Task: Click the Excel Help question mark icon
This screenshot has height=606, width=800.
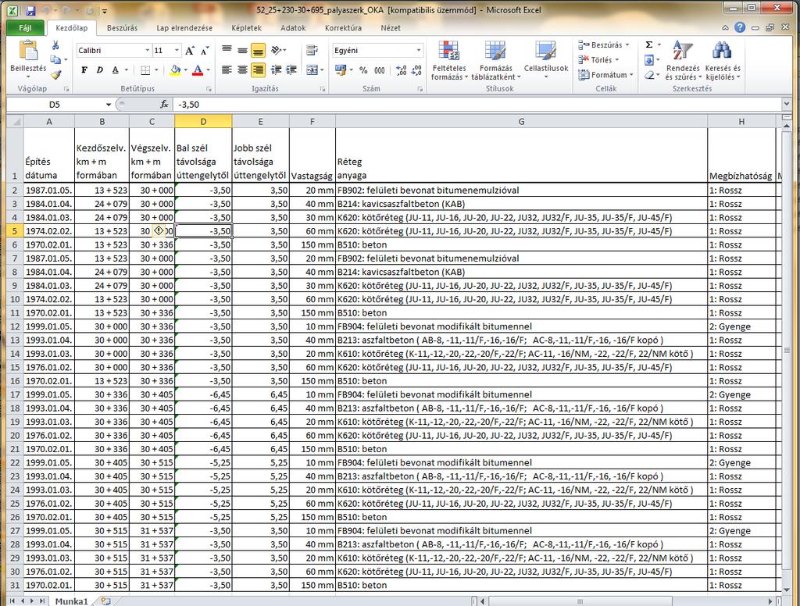Action: pyautogui.click(x=740, y=27)
